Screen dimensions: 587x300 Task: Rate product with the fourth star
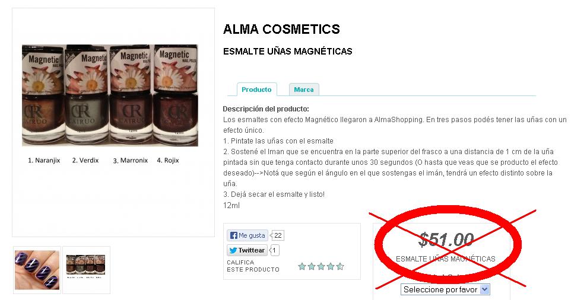[x=330, y=266]
